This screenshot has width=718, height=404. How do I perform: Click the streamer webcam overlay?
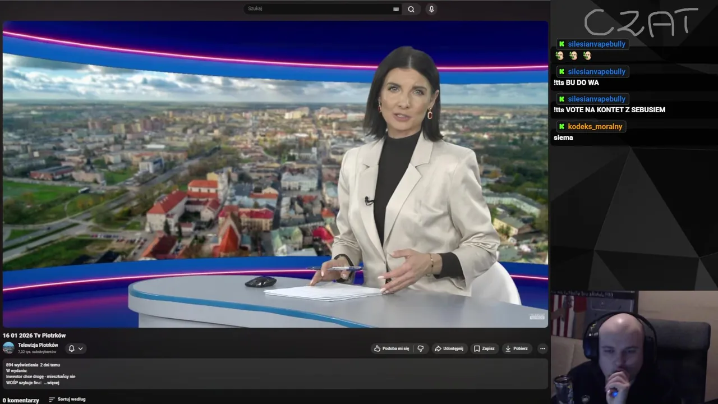tap(634, 347)
